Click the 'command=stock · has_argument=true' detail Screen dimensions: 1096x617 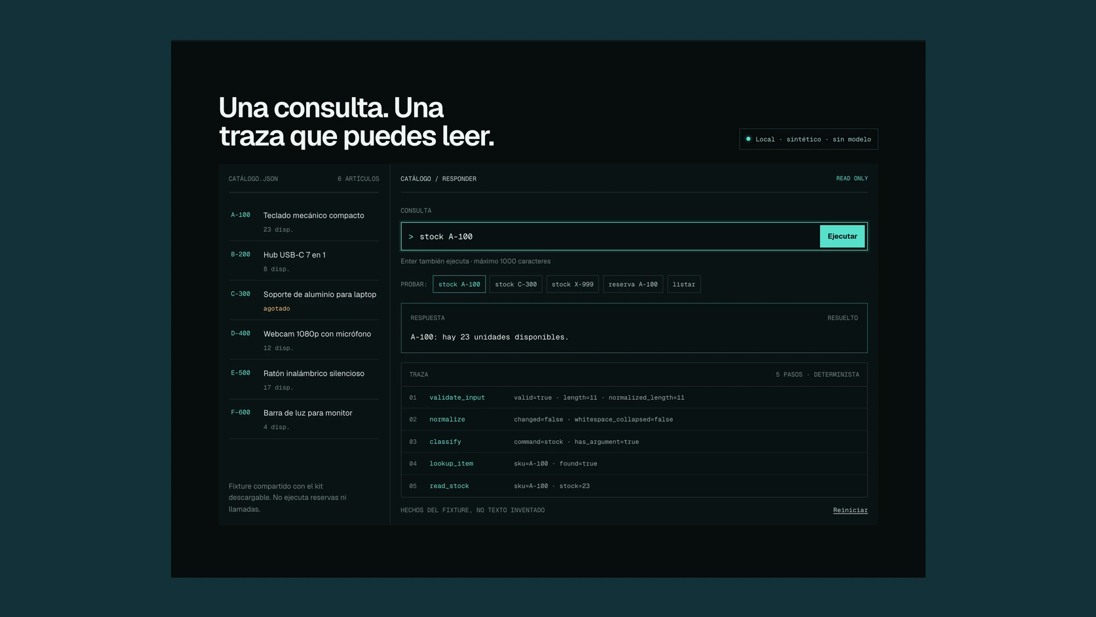coord(576,442)
